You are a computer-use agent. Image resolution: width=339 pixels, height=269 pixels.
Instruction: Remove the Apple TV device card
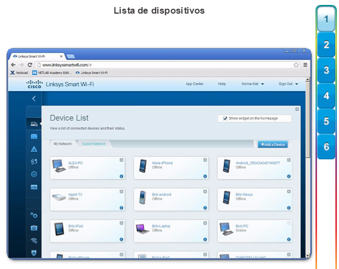click(x=121, y=192)
